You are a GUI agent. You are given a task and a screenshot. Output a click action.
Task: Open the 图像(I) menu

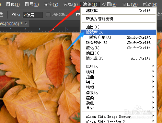[x=13, y=5]
